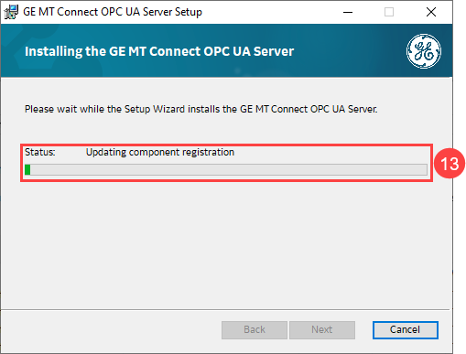
Task: Click the Please wait while Setup Wizard message
Action: (x=200, y=109)
